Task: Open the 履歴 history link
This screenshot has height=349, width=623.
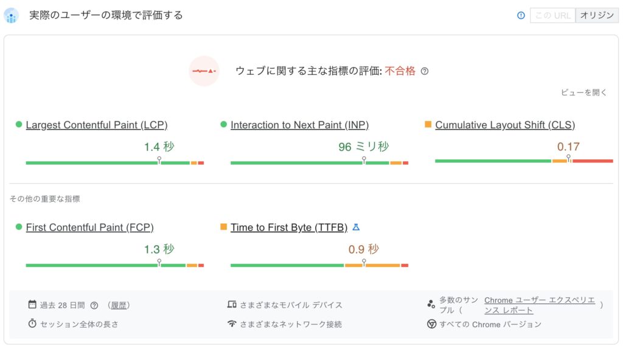Action: coord(119,305)
